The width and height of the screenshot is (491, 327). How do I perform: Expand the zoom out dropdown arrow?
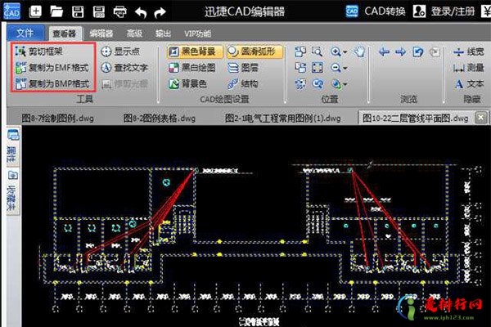[x=345, y=68]
